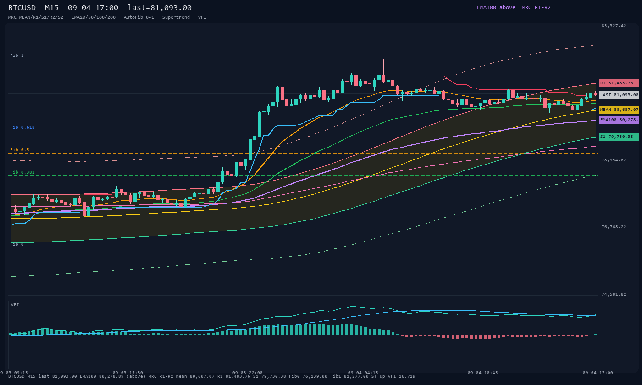Viewport: 642px width, 385px height.
Task: Click the R1 81,483.76 price tag
Action: pos(619,83)
